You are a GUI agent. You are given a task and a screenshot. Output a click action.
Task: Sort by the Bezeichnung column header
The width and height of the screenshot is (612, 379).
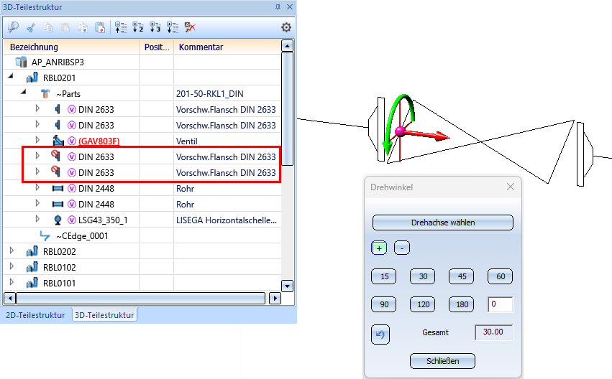71,47
